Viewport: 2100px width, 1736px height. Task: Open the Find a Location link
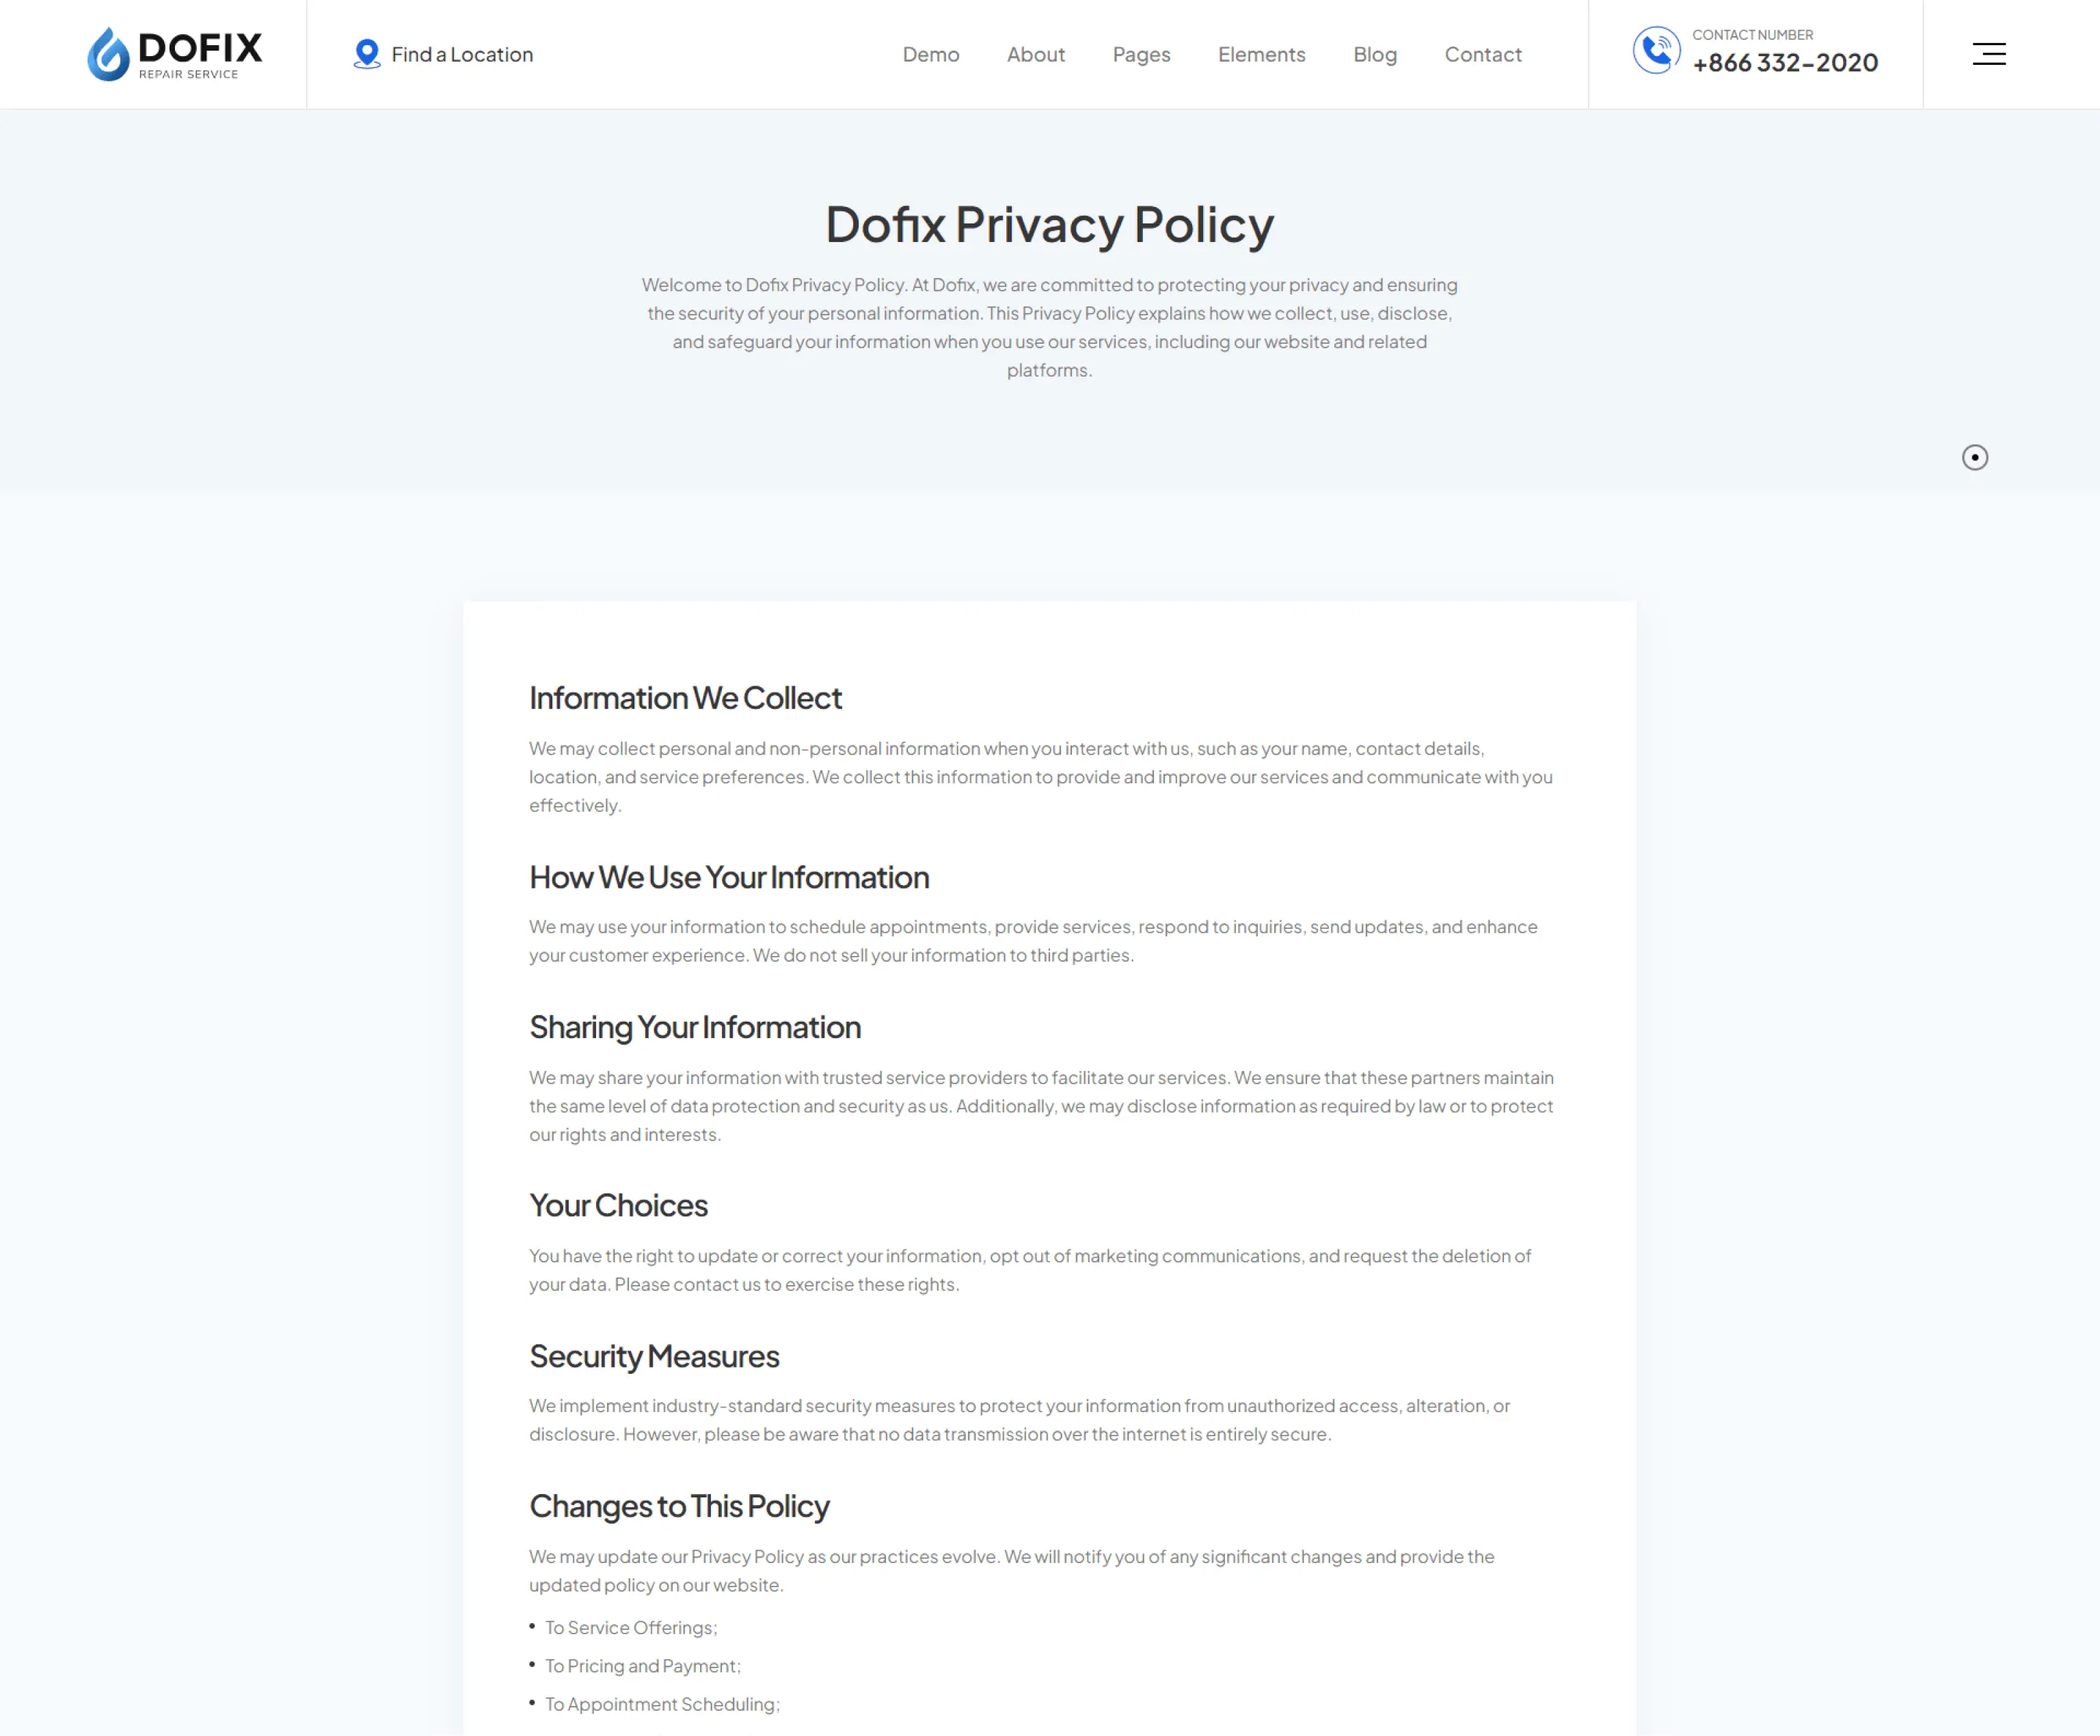pos(462,55)
